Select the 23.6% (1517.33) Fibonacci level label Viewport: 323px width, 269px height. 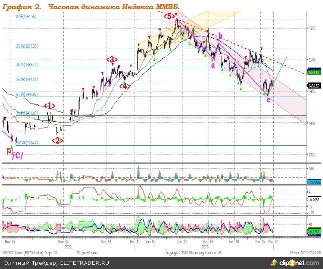(x=27, y=47)
